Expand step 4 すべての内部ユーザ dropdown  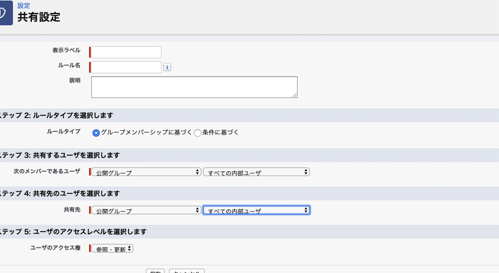click(256, 211)
